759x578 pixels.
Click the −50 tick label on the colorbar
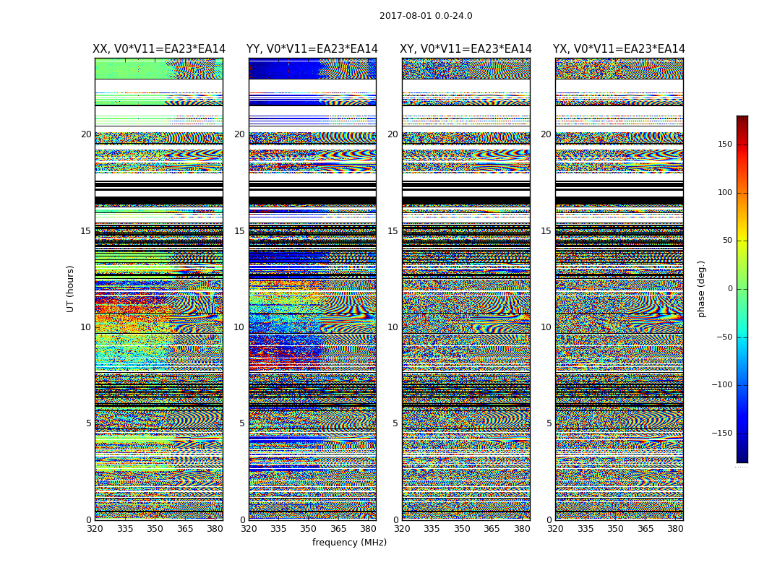(x=724, y=337)
